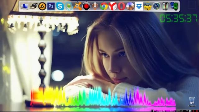Take a screenshot with the camera icon

[190, 111]
